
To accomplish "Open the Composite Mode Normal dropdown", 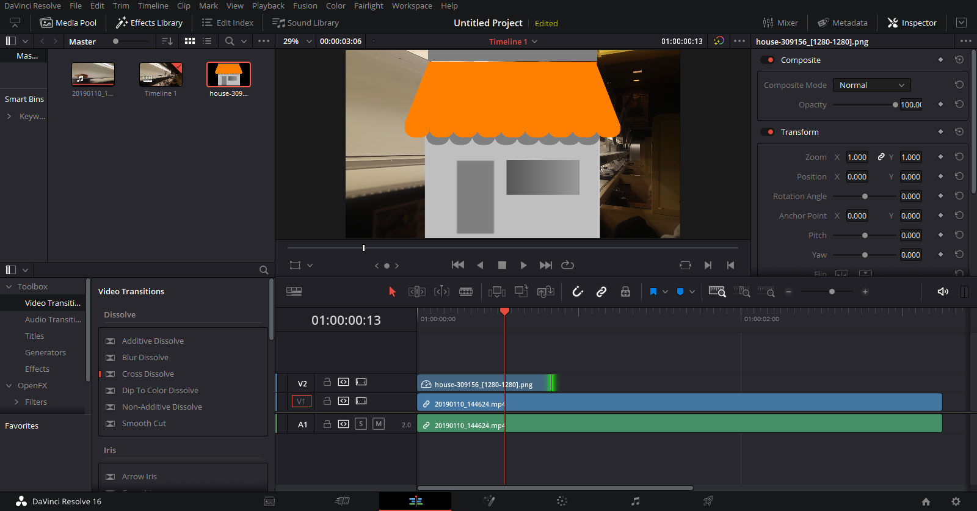I will pyautogui.click(x=871, y=85).
